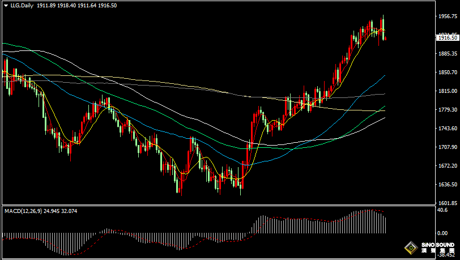This screenshot has height=260, width=460.
Task: Click the highlighted 1916.50 current price tag
Action: click(x=447, y=37)
